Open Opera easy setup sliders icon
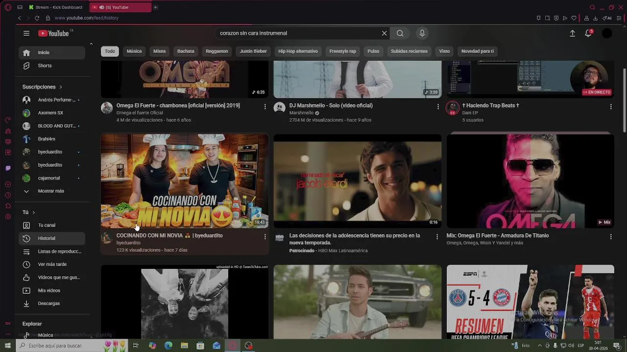 (619, 18)
